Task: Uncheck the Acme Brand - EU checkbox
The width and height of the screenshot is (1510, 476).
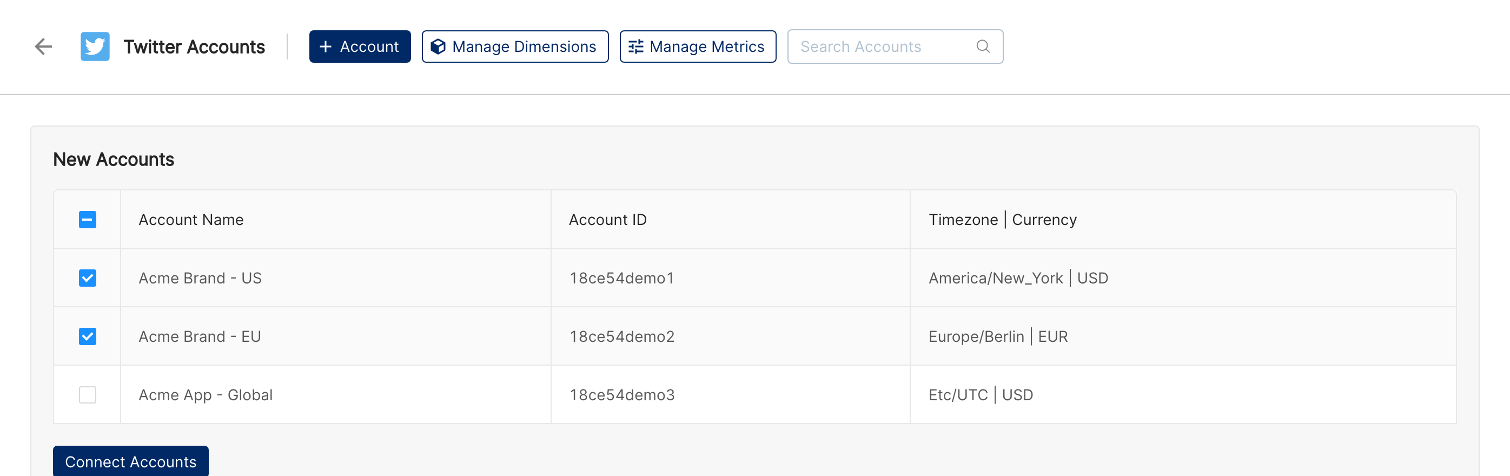Action: [x=87, y=336]
